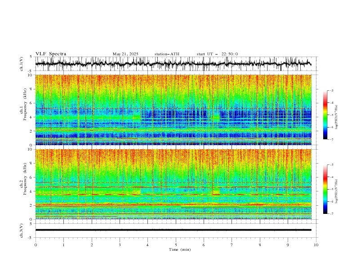Click the "-7" label on ch.1 color bar
The image size is (356, 275).
point(332,139)
